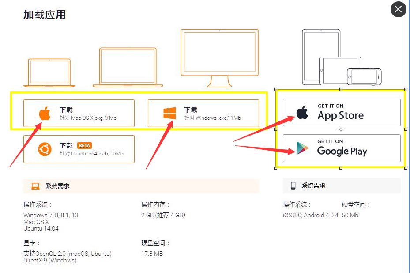The image size is (410, 273).
Task: Click the text '17.3 MB'
Action: [x=152, y=254]
